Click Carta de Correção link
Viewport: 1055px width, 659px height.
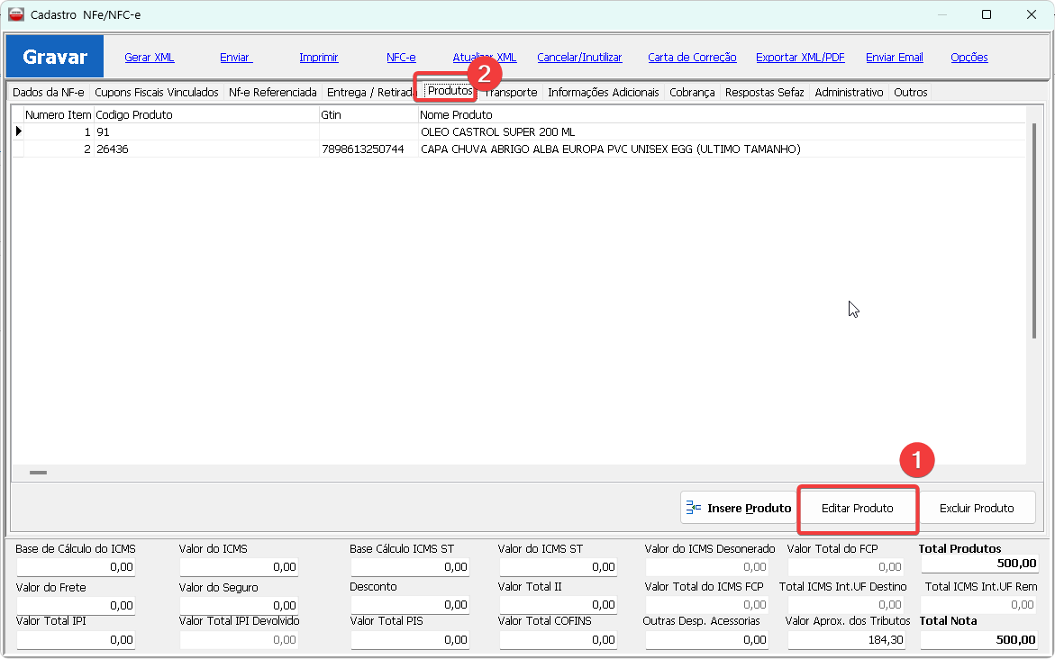692,57
